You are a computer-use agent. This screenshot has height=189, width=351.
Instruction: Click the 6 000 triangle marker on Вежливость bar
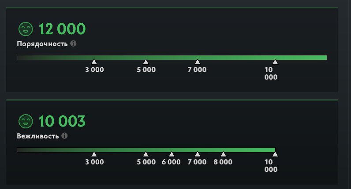click(x=172, y=154)
